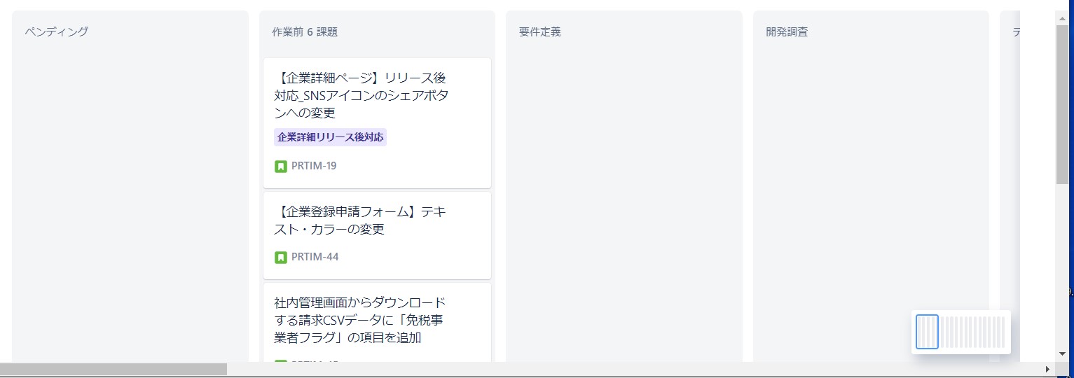Click the 要件定義 column header
The height and width of the screenshot is (378, 1074).
click(539, 31)
